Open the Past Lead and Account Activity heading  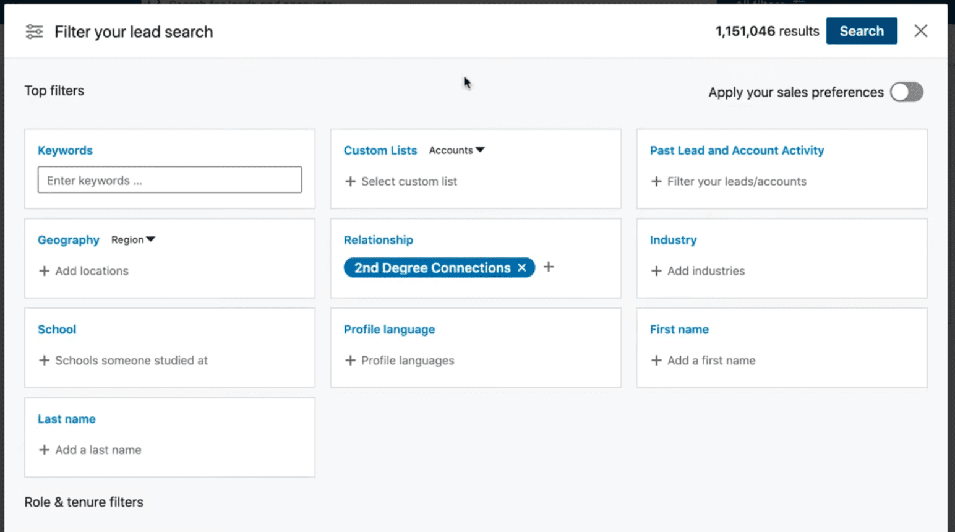pos(737,150)
